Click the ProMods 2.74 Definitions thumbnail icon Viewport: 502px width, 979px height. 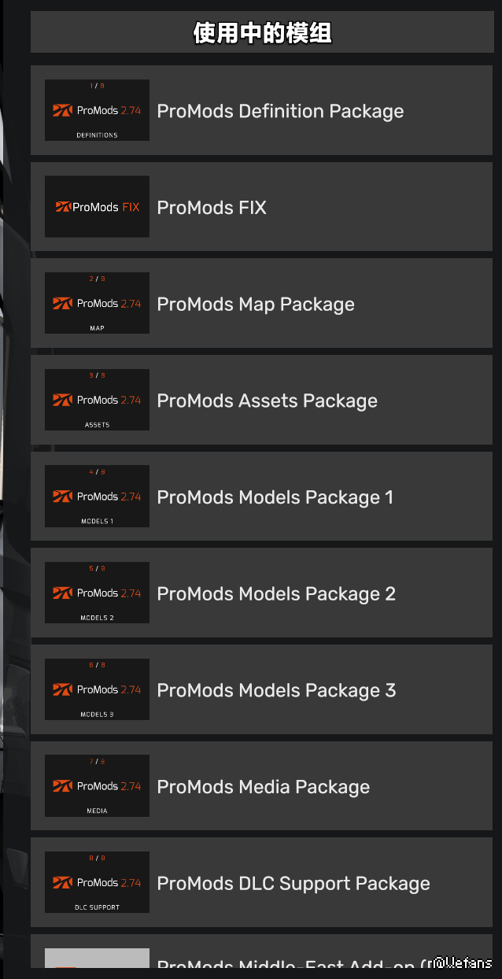tap(97, 110)
